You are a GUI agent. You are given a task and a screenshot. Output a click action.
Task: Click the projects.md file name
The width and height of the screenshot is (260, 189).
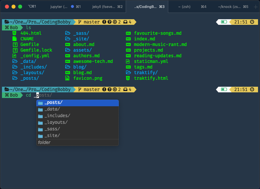pyautogui.click(x=148, y=50)
